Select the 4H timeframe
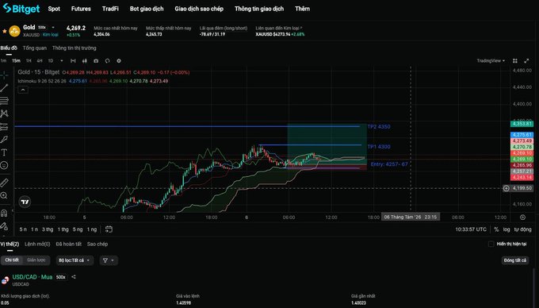The image size is (539, 308). (40, 61)
